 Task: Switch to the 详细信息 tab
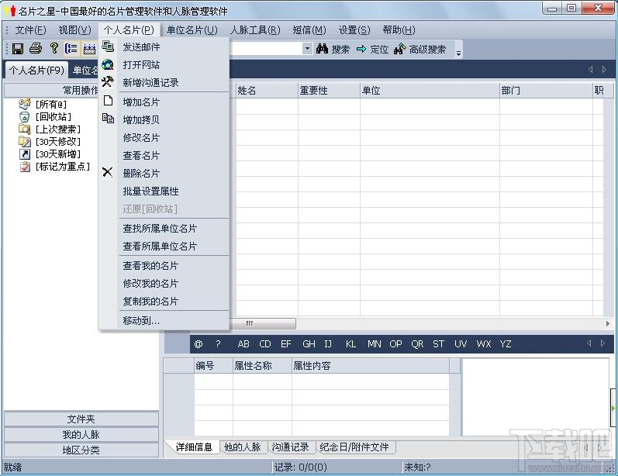coord(194,447)
